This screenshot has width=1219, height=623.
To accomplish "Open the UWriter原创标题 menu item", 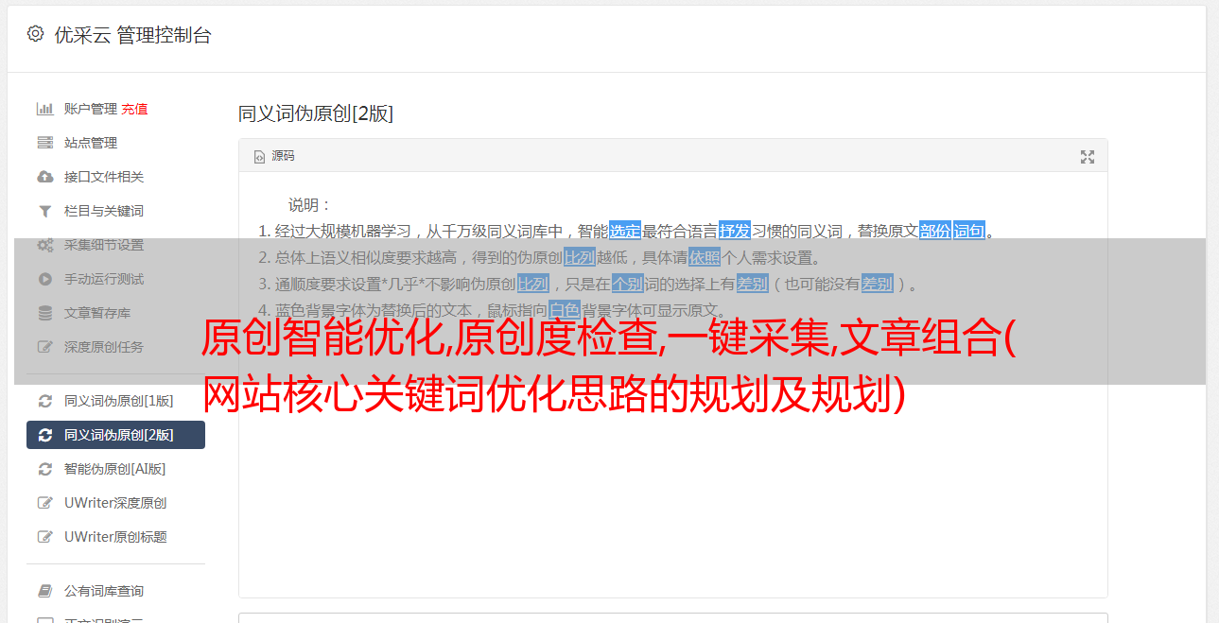I will pos(115,537).
